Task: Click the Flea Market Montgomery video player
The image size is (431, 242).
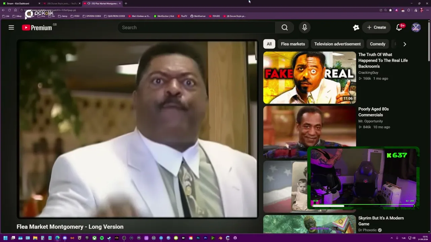Action: (x=138, y=129)
